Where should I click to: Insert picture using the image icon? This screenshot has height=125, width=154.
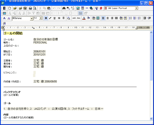pyautogui.click(x=78, y=8)
